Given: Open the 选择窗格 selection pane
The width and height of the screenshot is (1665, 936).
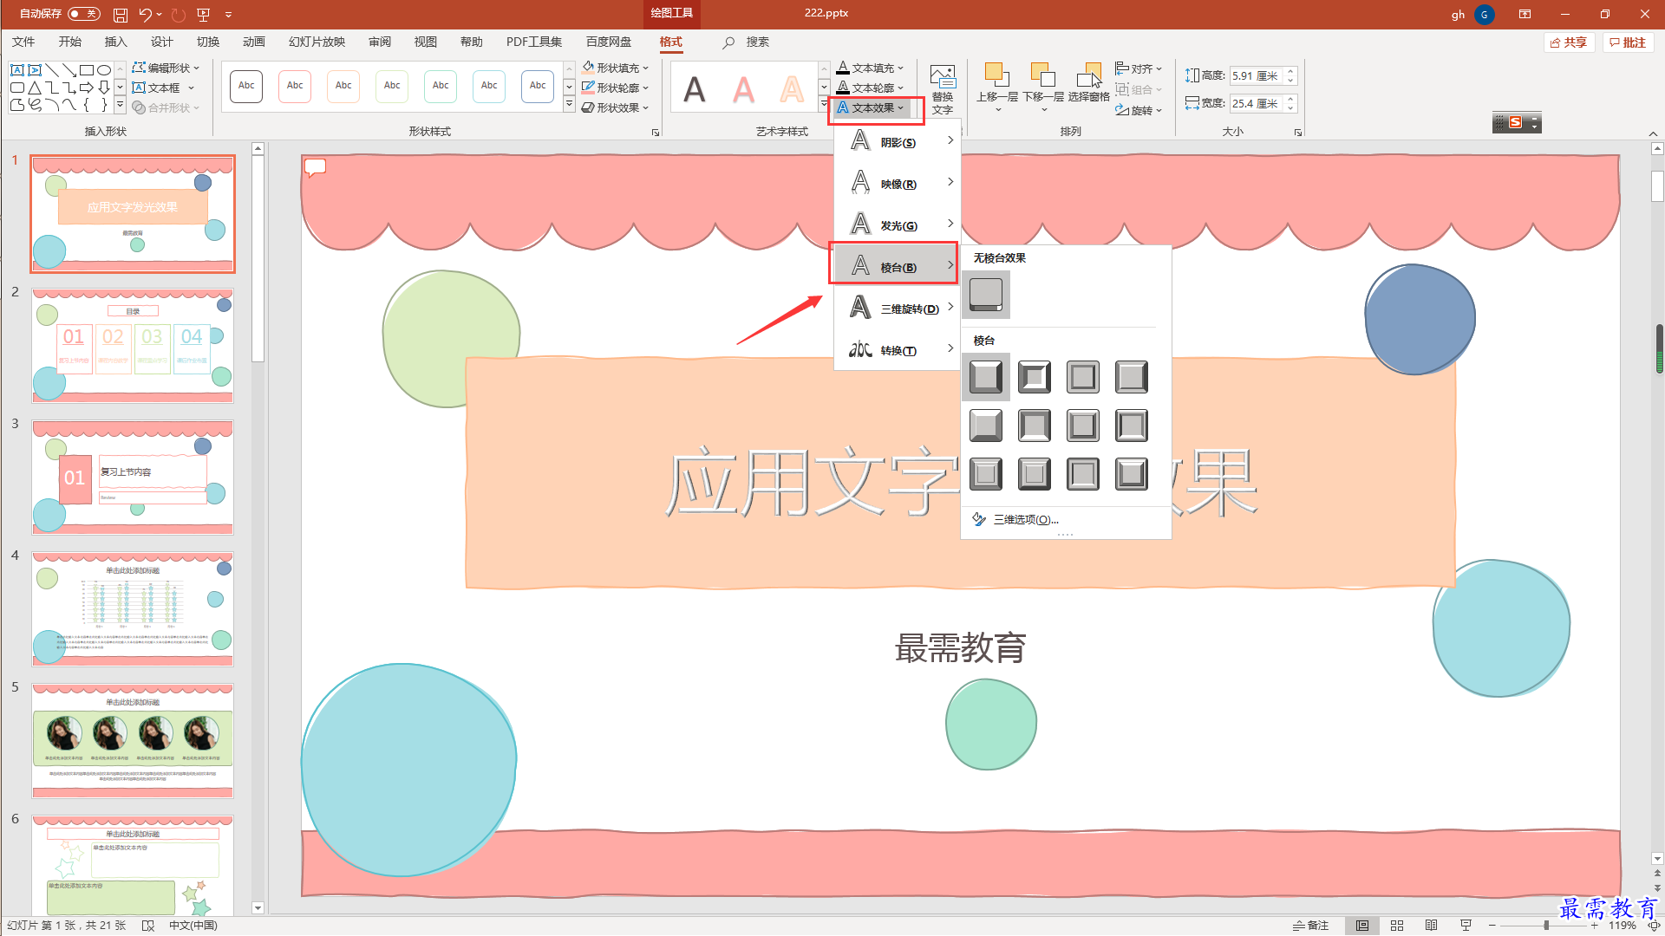Looking at the screenshot, I should pyautogui.click(x=1089, y=83).
